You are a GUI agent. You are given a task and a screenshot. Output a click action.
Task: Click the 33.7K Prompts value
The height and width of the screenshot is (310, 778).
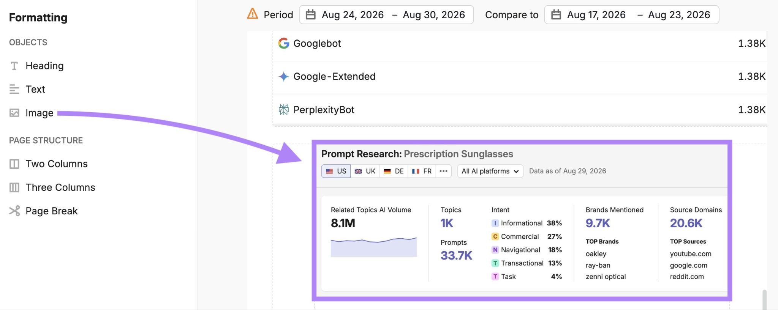[456, 256]
